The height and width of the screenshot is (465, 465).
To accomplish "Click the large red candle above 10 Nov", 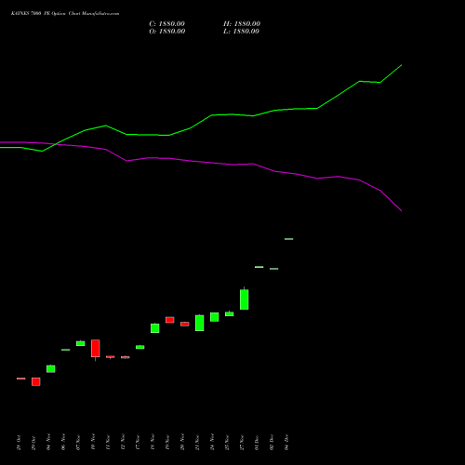I will [x=96, y=349].
